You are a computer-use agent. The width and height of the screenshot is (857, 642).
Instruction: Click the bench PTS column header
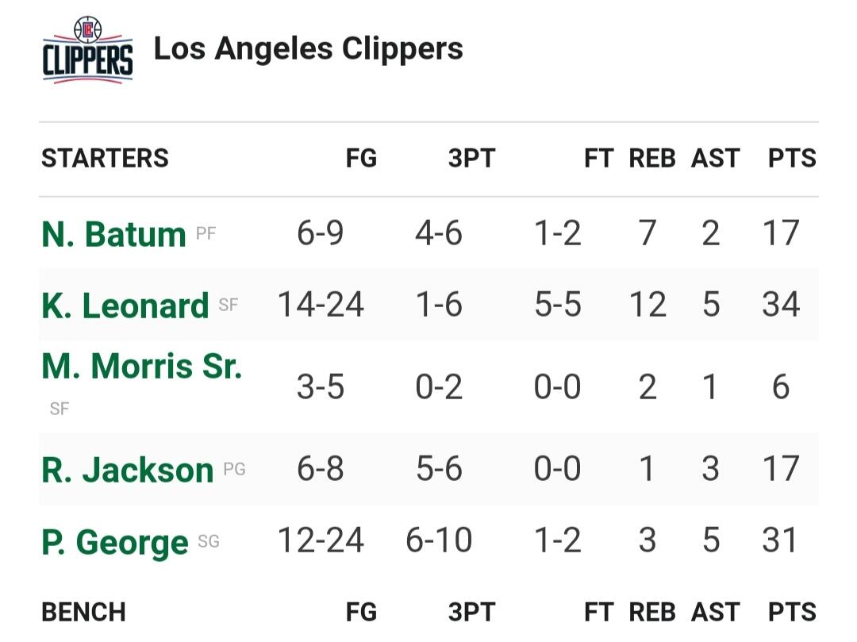(x=792, y=613)
